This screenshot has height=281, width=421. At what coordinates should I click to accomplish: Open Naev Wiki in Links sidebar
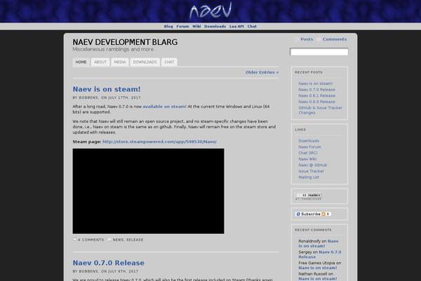pyautogui.click(x=307, y=159)
